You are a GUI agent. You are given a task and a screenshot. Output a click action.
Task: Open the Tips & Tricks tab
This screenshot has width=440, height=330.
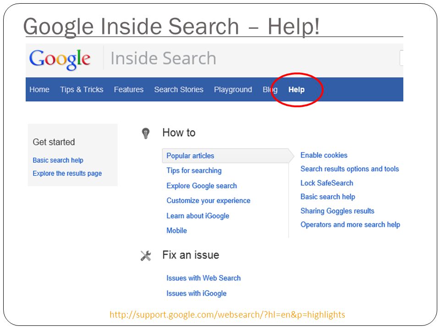coord(82,89)
